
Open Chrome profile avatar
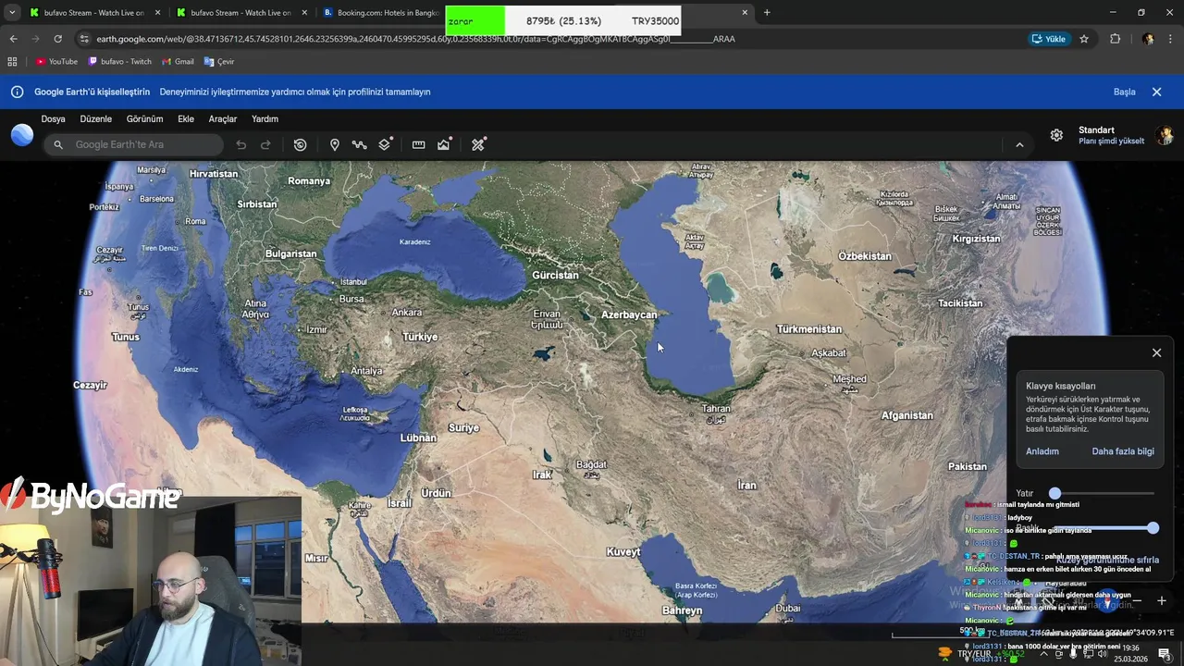[1148, 39]
